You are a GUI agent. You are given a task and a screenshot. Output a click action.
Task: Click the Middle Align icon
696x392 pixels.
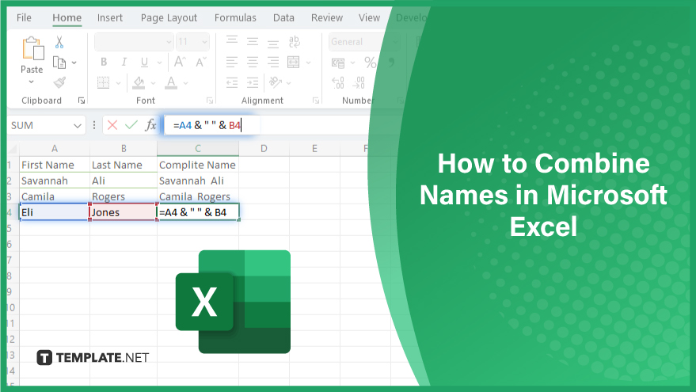[x=253, y=41]
